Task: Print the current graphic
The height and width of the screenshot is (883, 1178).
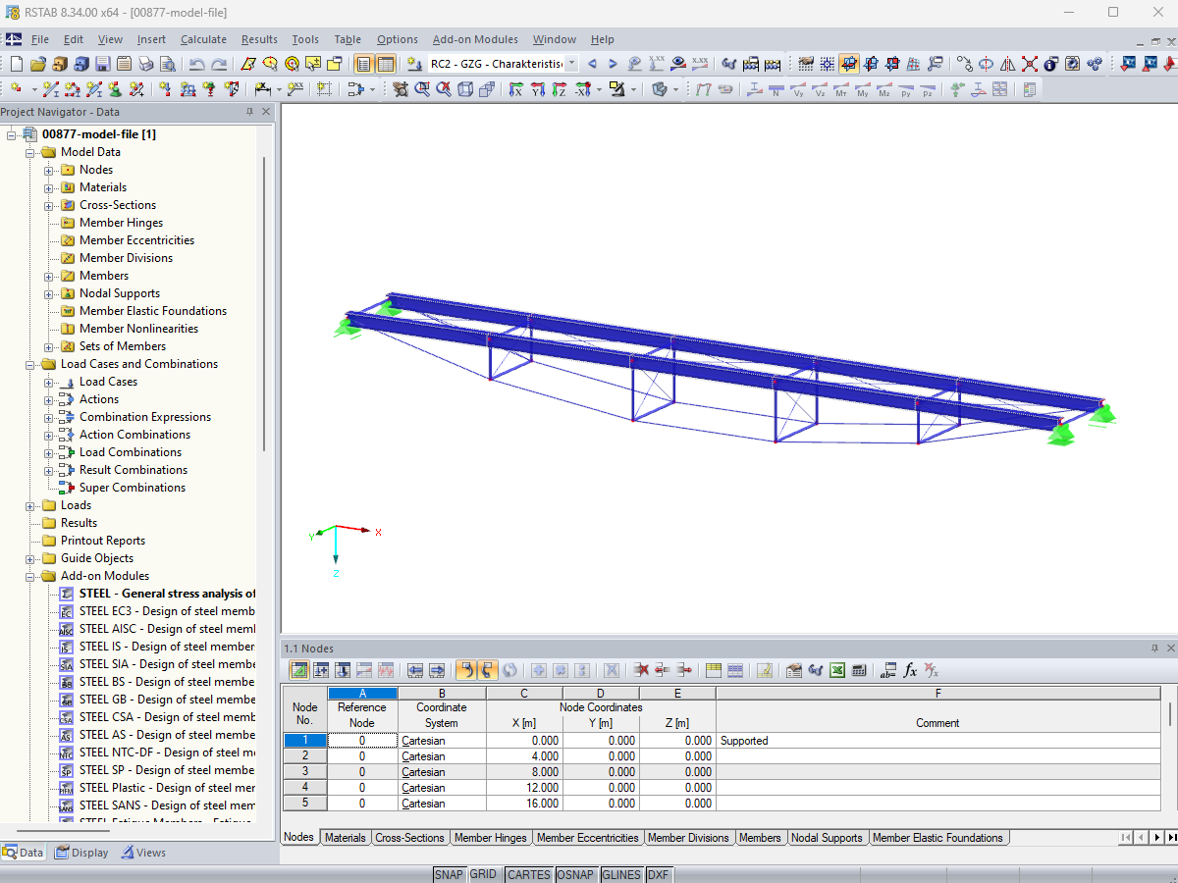Action: [x=146, y=64]
